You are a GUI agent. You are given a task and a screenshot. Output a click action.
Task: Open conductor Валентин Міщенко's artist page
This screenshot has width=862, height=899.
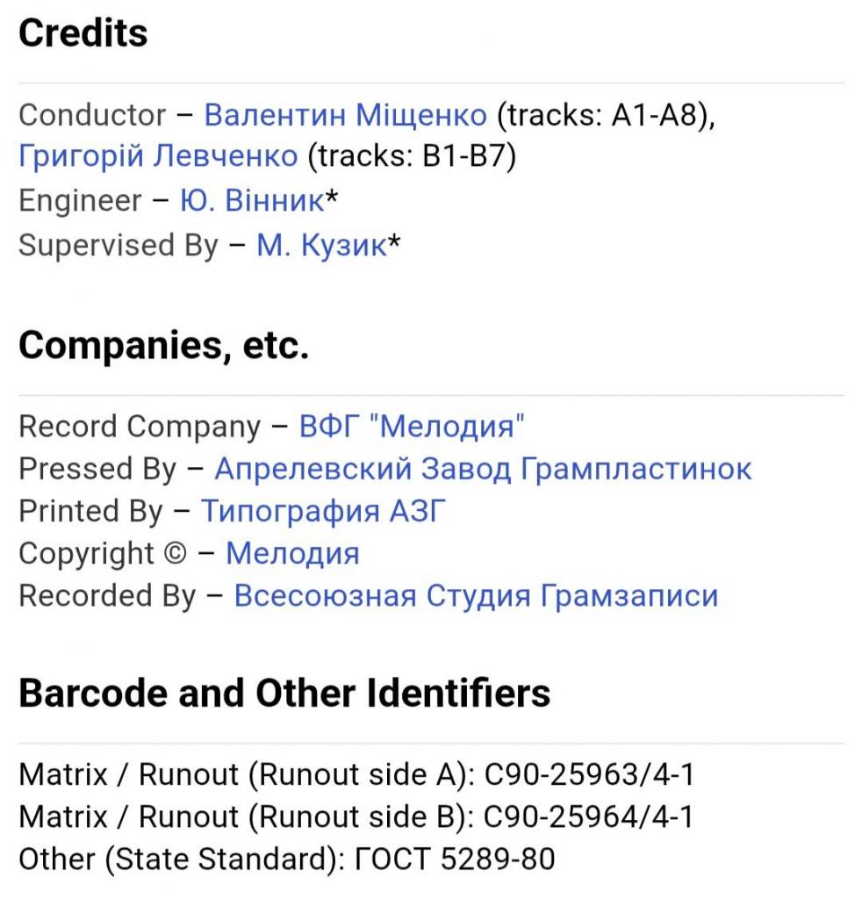point(345,115)
